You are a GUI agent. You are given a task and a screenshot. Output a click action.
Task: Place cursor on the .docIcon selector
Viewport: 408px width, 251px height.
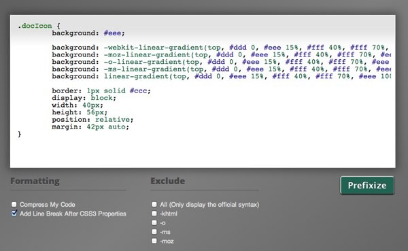pyautogui.click(x=35, y=26)
